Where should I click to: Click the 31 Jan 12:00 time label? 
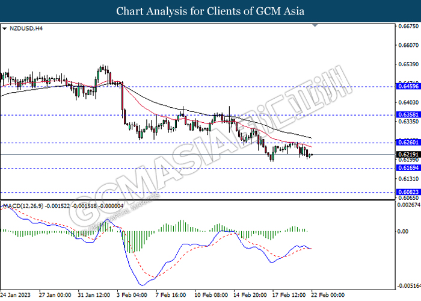[x=94, y=295]
